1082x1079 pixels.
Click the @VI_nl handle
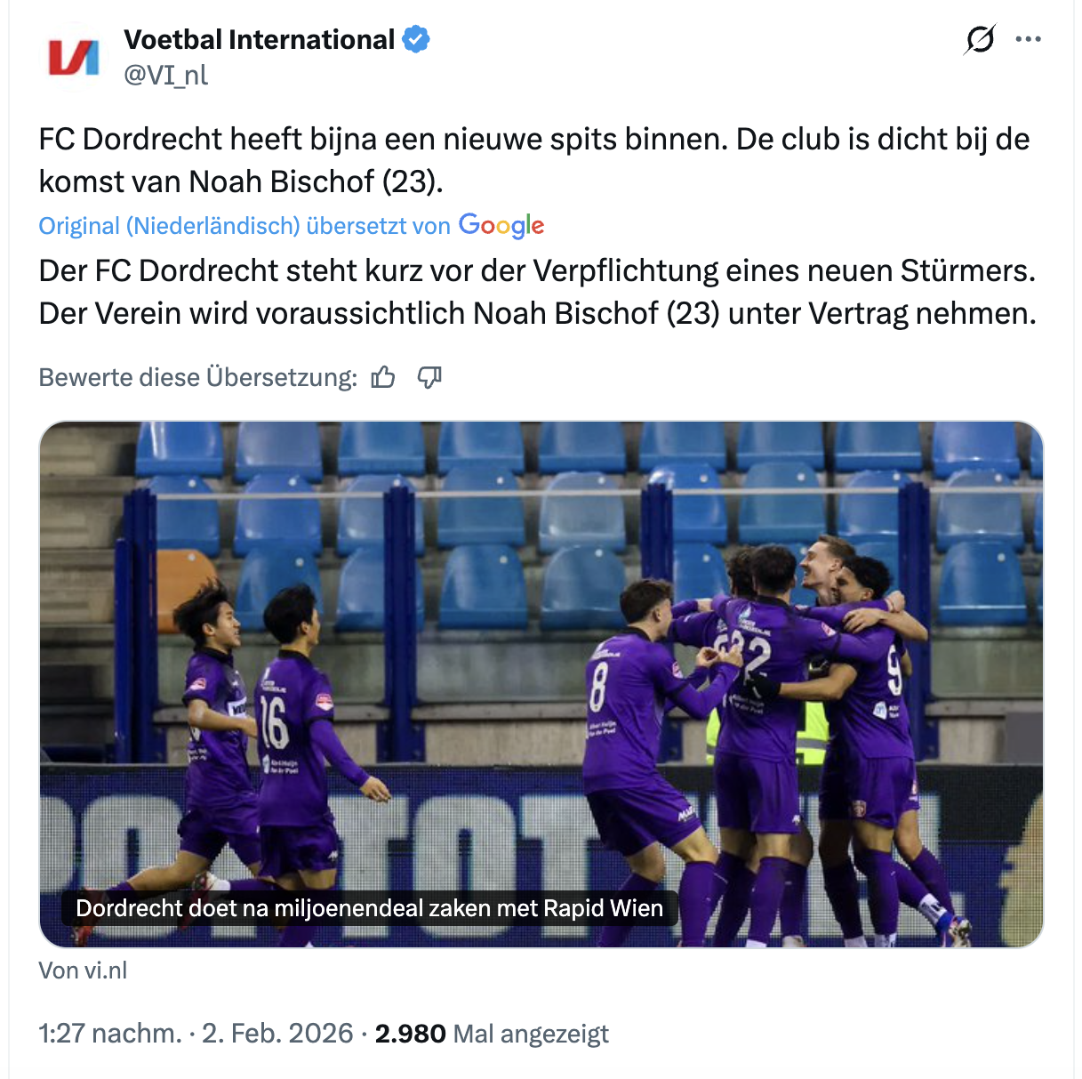pyautogui.click(x=166, y=75)
